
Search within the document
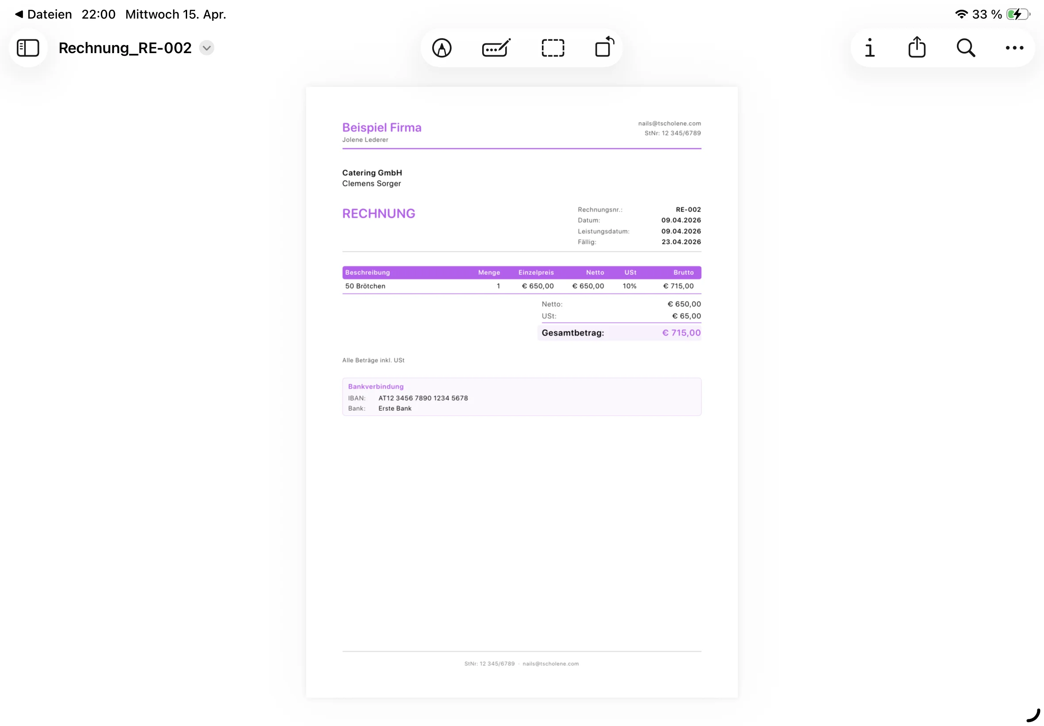click(x=965, y=47)
